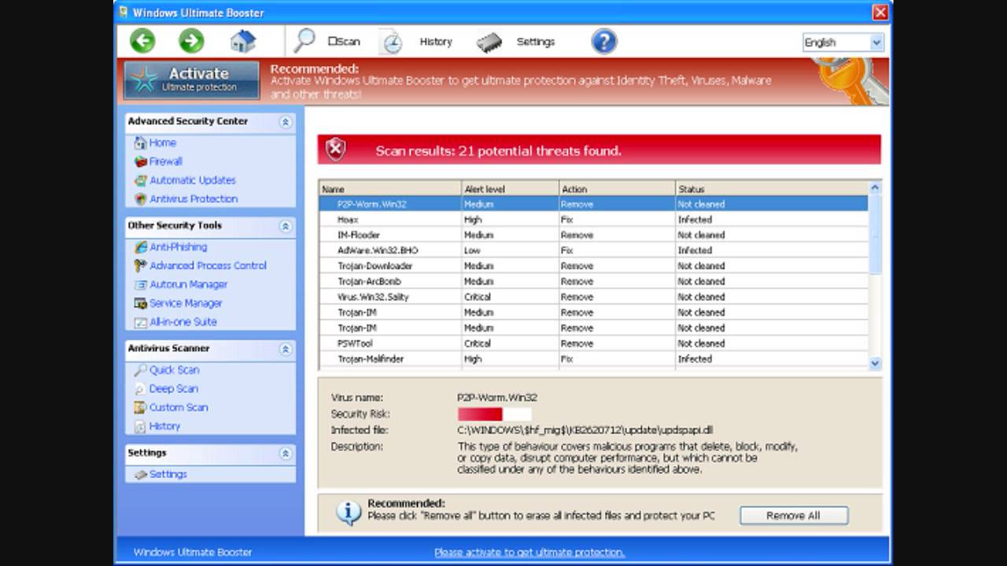Click the Autorun Manager icon
The height and width of the screenshot is (566, 1007).
pos(140,285)
